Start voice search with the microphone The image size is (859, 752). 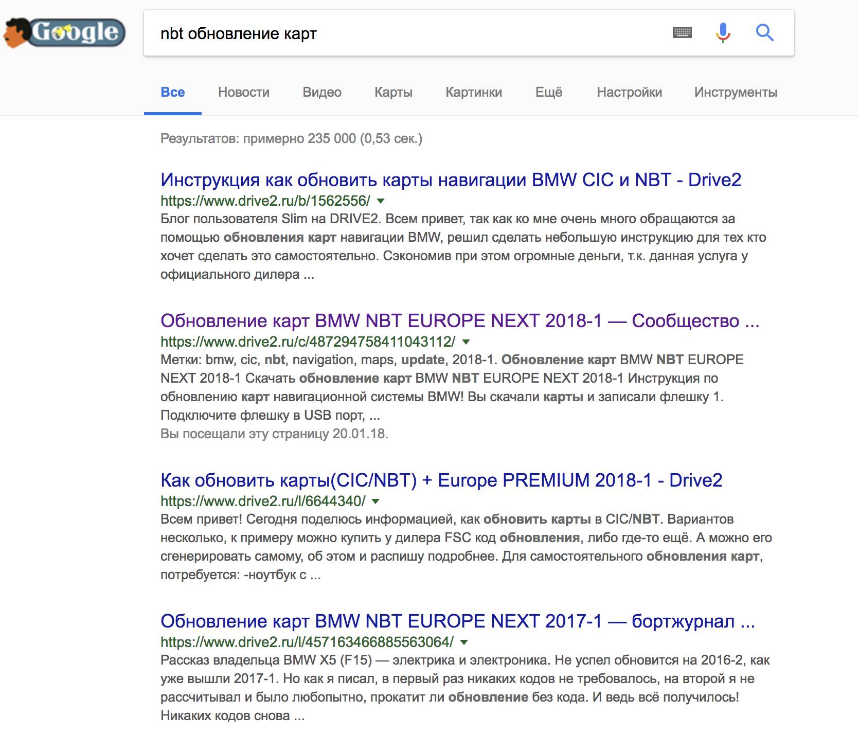tap(723, 33)
